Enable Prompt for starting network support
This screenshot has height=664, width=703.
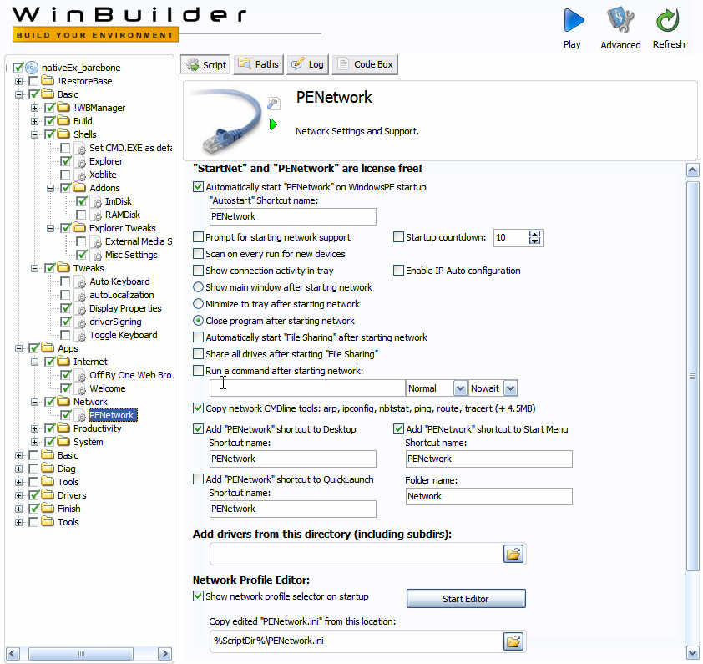[198, 237]
